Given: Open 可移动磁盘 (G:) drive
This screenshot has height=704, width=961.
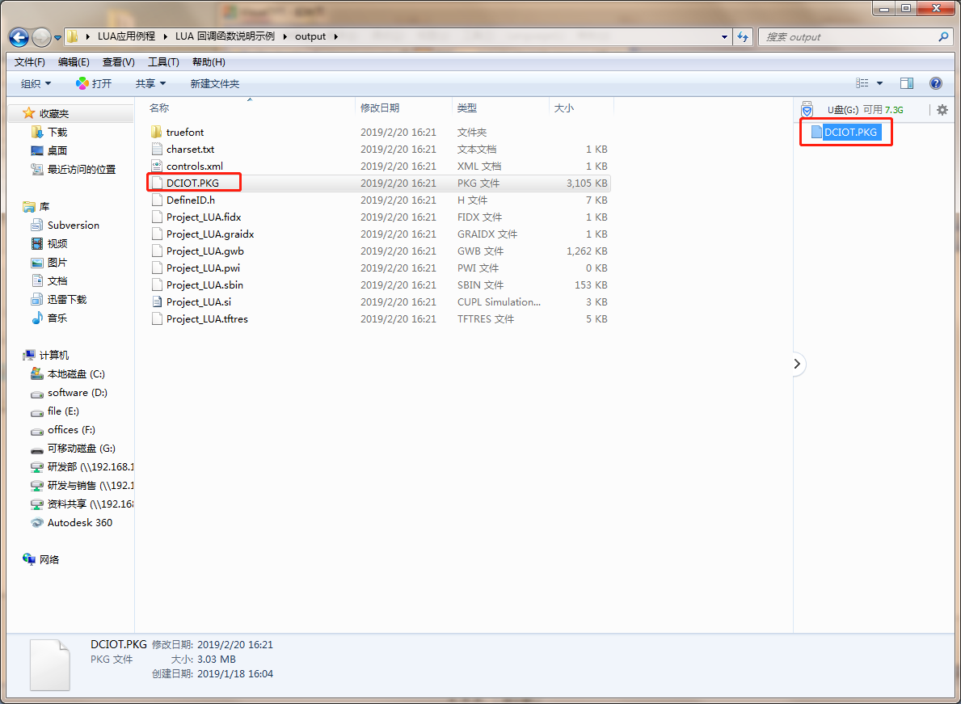Looking at the screenshot, I should pos(81,449).
